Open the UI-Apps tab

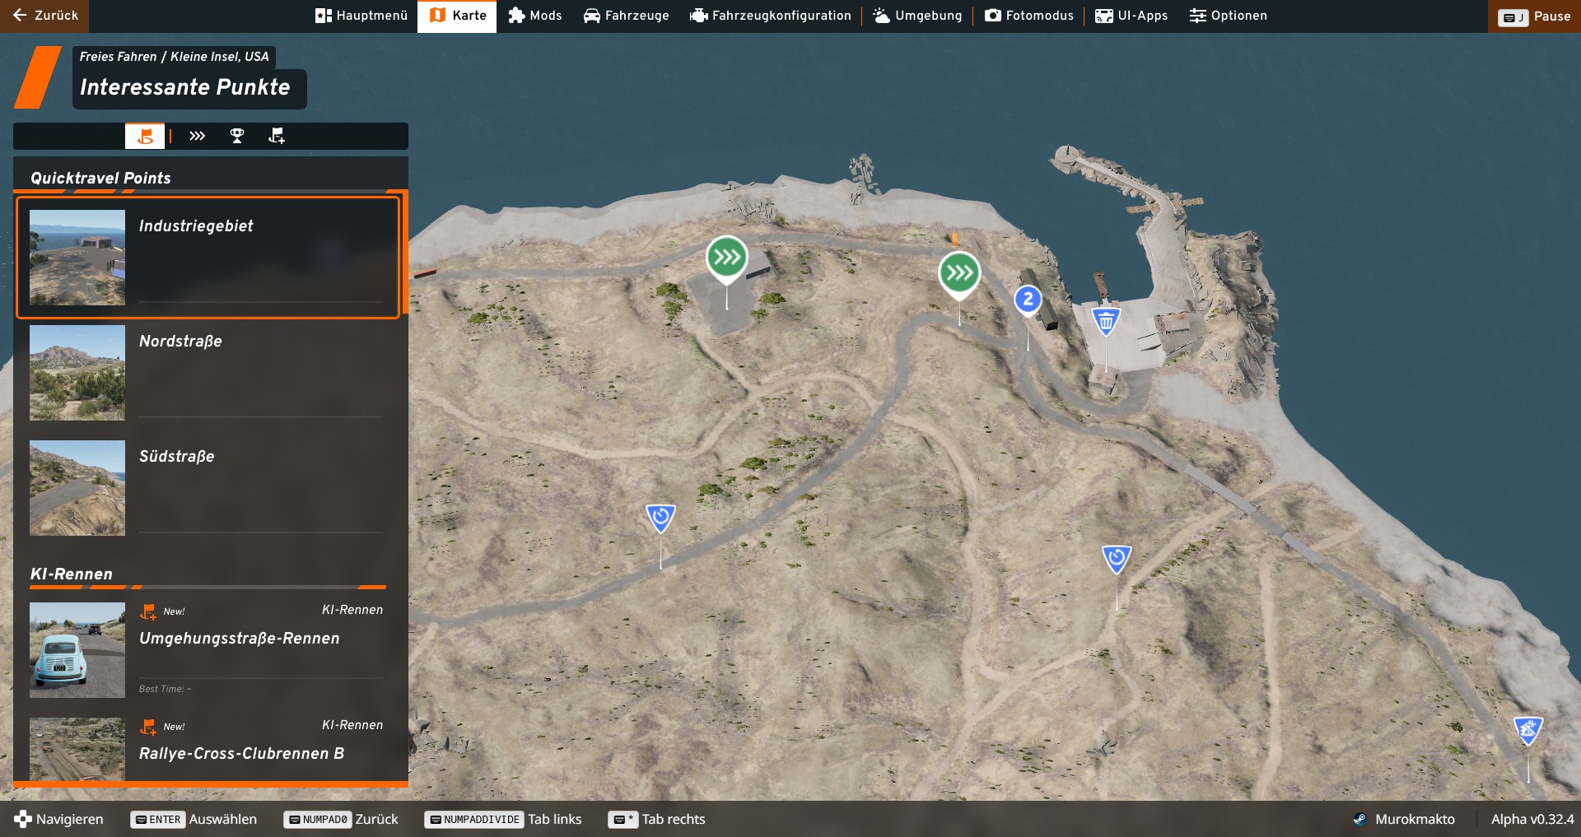(x=1131, y=16)
